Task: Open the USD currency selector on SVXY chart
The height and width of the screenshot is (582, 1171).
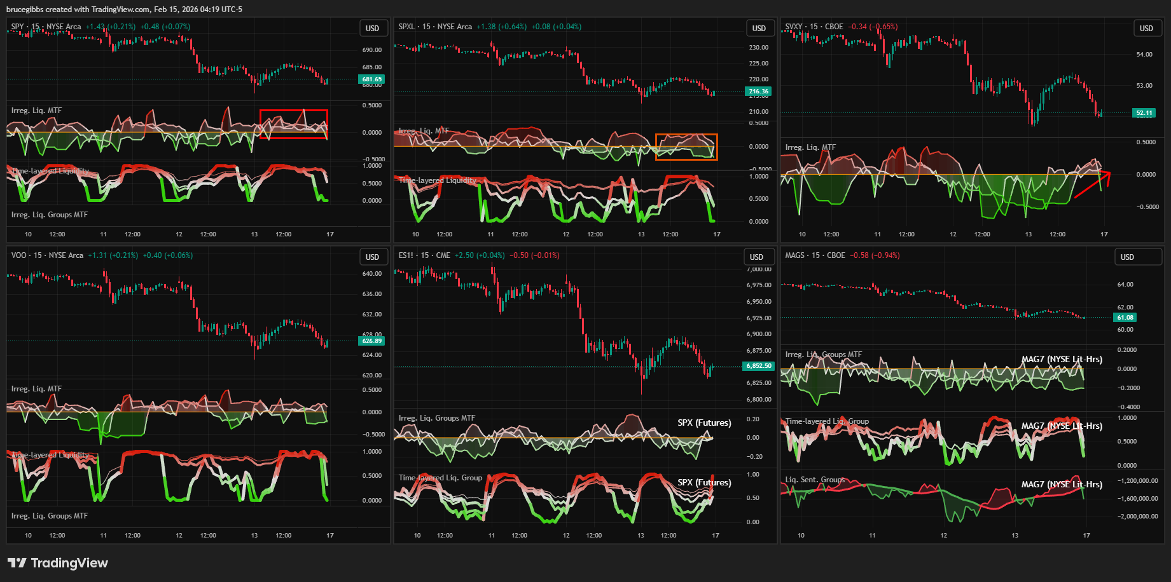Action: (x=1146, y=29)
